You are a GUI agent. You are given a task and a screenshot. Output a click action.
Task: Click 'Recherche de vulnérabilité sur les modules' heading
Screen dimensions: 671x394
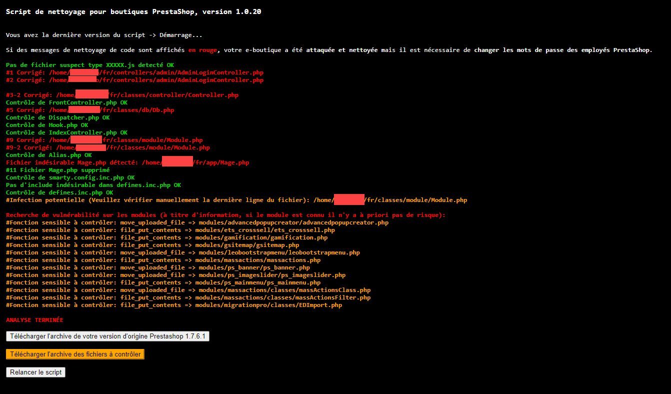[x=225, y=215]
